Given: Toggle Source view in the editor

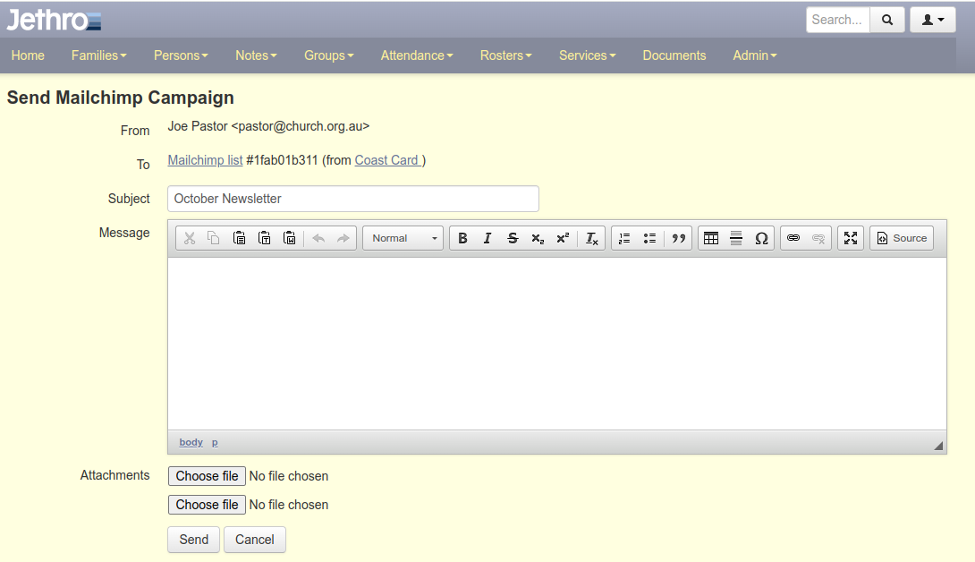Looking at the screenshot, I should (902, 238).
